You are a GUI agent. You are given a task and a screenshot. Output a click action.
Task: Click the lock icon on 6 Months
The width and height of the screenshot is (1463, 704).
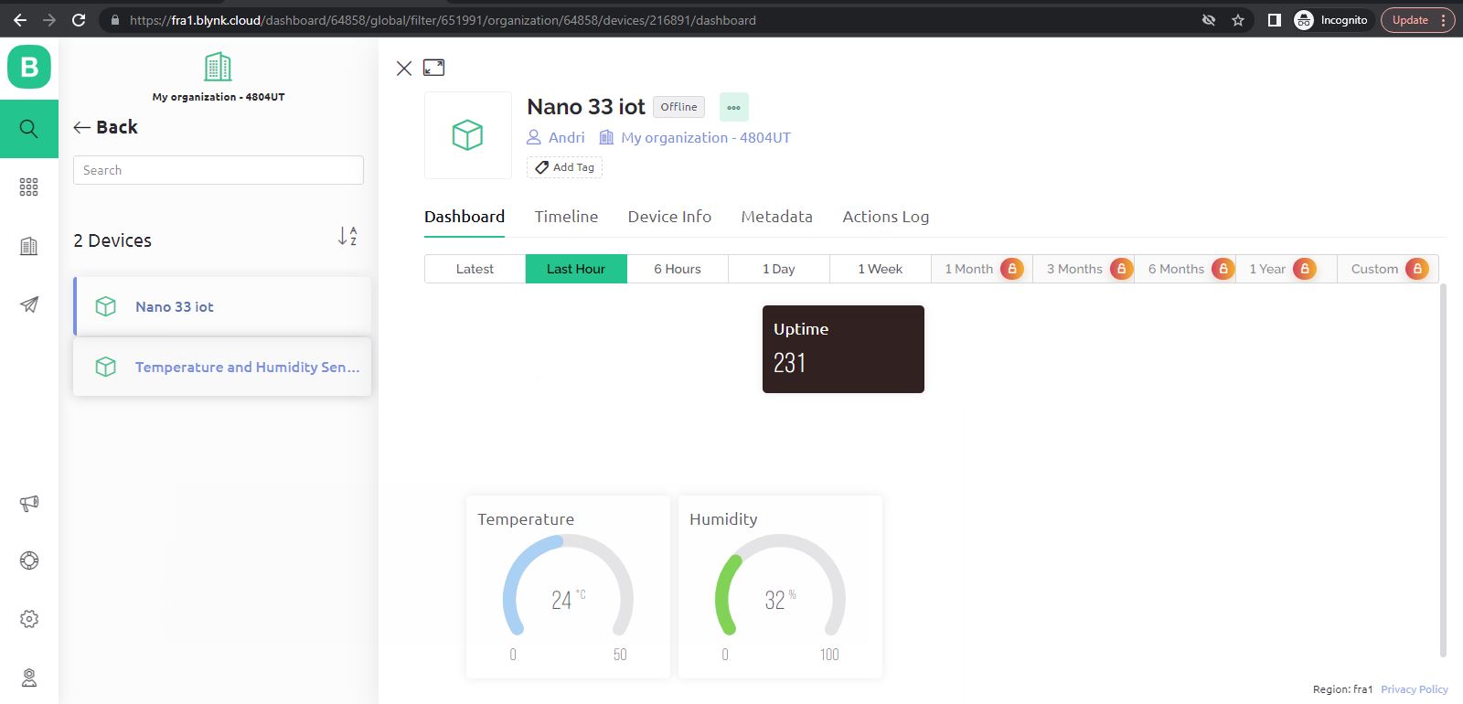click(x=1223, y=269)
